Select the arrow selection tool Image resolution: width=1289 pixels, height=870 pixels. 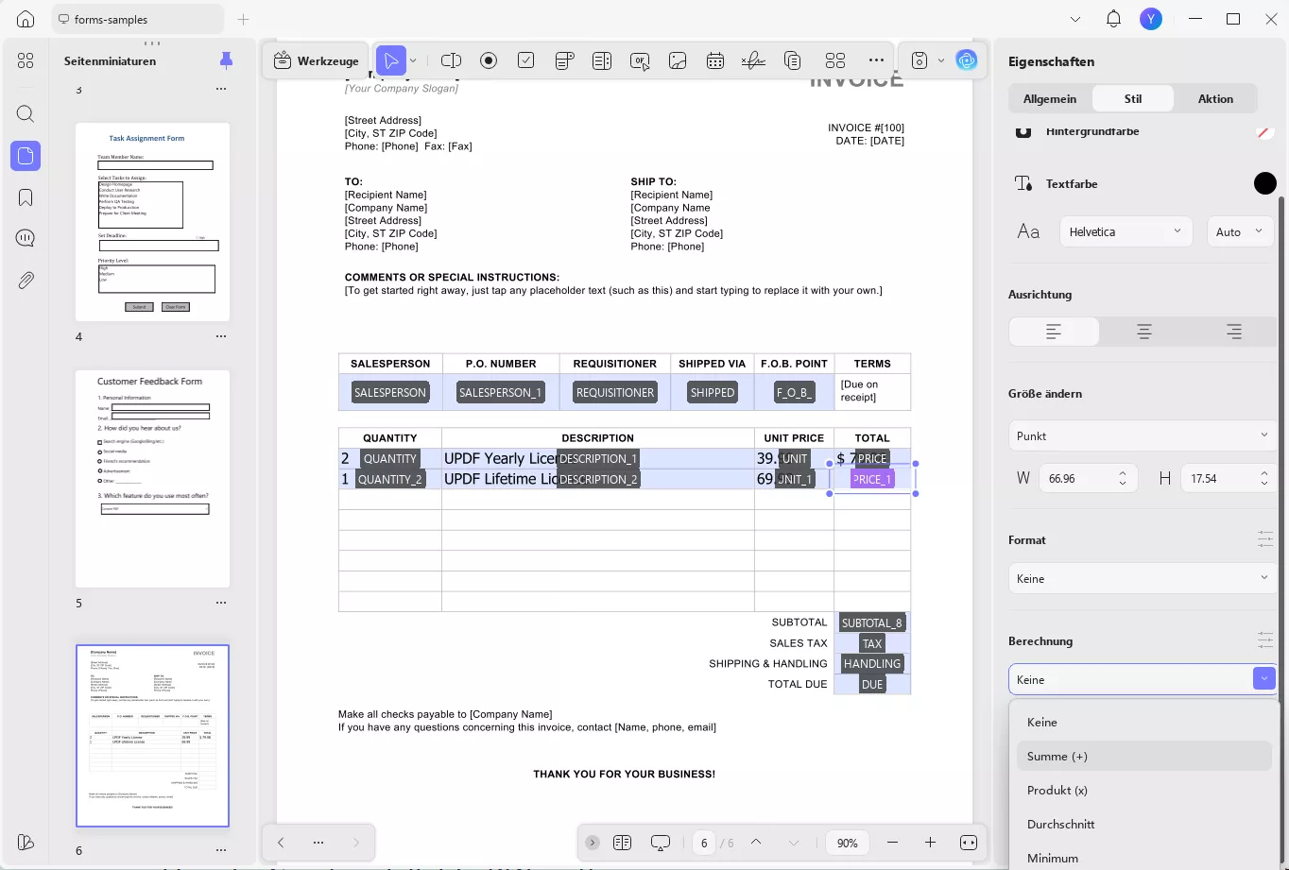point(390,60)
